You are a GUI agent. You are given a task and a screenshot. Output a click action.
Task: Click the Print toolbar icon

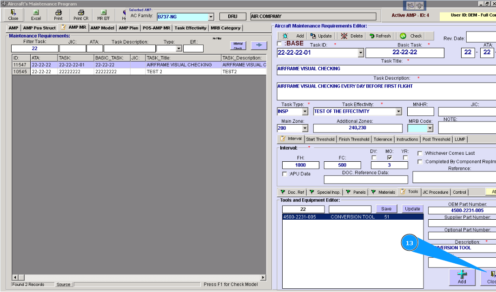58,15
